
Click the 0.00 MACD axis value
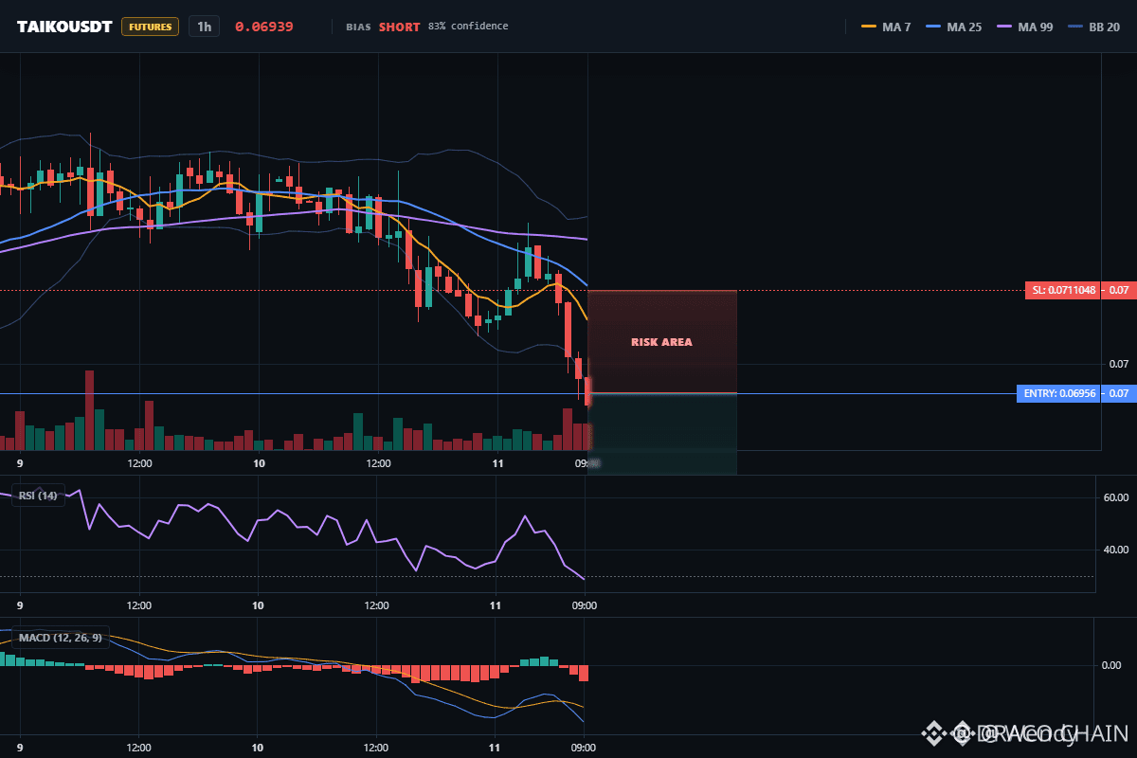[x=1112, y=665]
